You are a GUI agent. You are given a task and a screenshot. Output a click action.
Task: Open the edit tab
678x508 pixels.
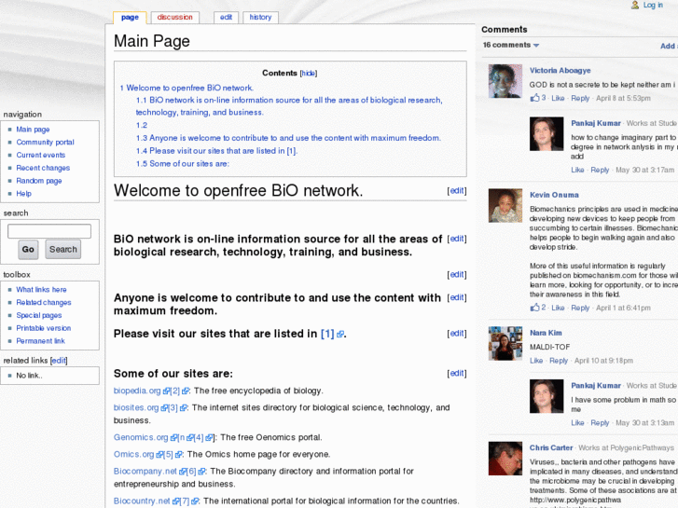[x=226, y=18]
